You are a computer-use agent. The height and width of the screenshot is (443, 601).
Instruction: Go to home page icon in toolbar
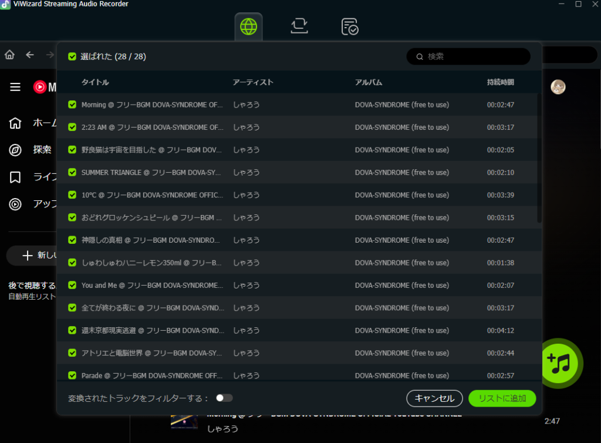[10, 55]
